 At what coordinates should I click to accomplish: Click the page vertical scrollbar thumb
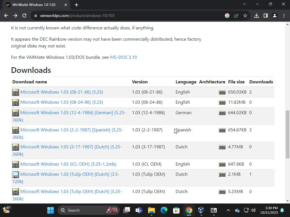tap(287, 134)
